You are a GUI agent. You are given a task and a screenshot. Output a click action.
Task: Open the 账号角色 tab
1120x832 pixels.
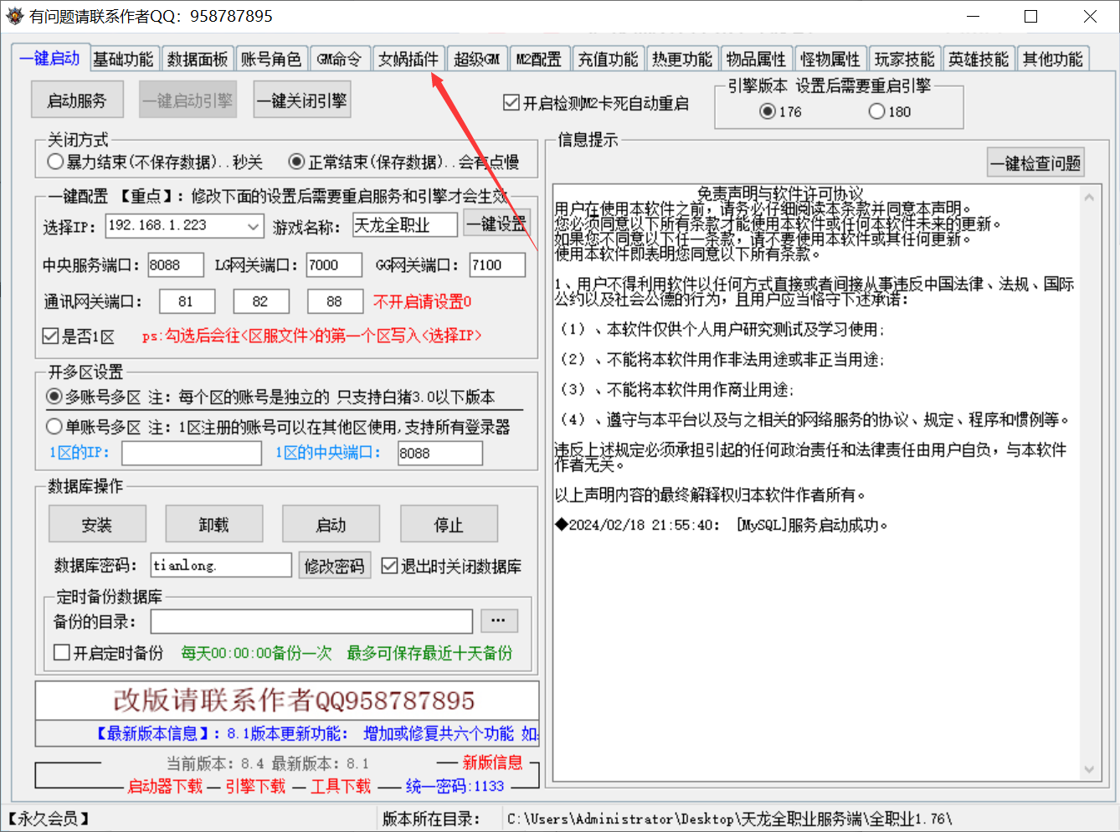271,59
